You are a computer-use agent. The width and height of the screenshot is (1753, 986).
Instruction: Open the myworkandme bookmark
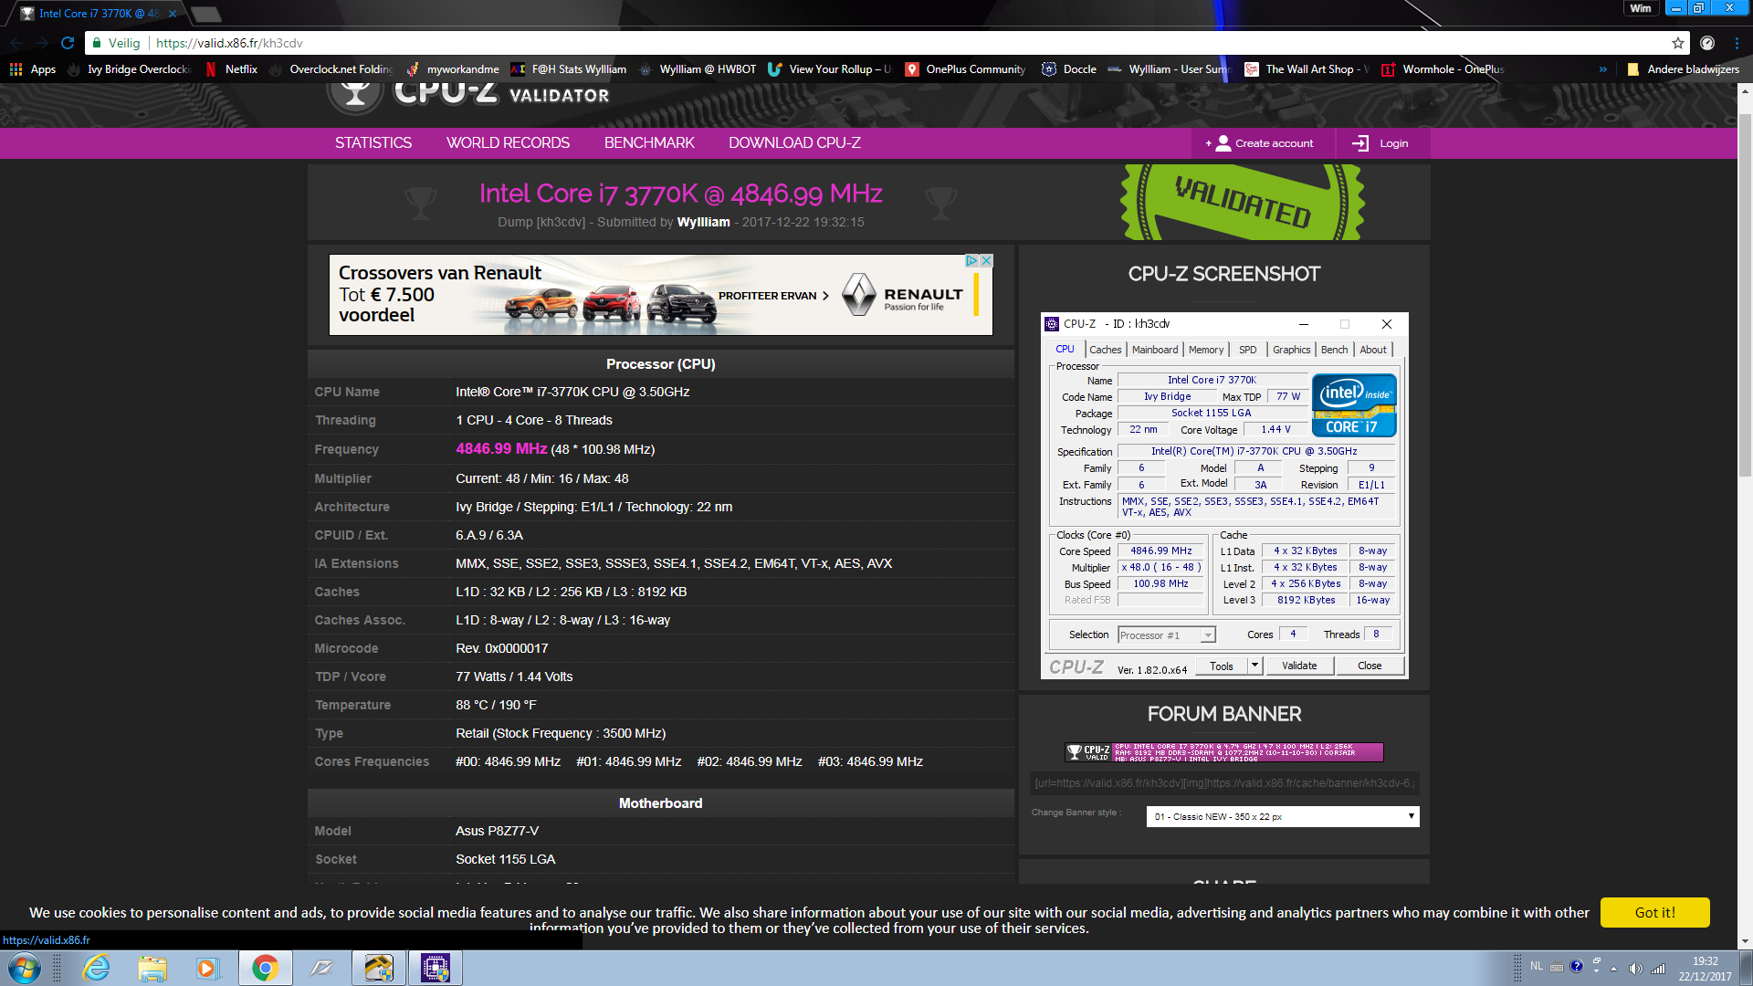[x=453, y=69]
